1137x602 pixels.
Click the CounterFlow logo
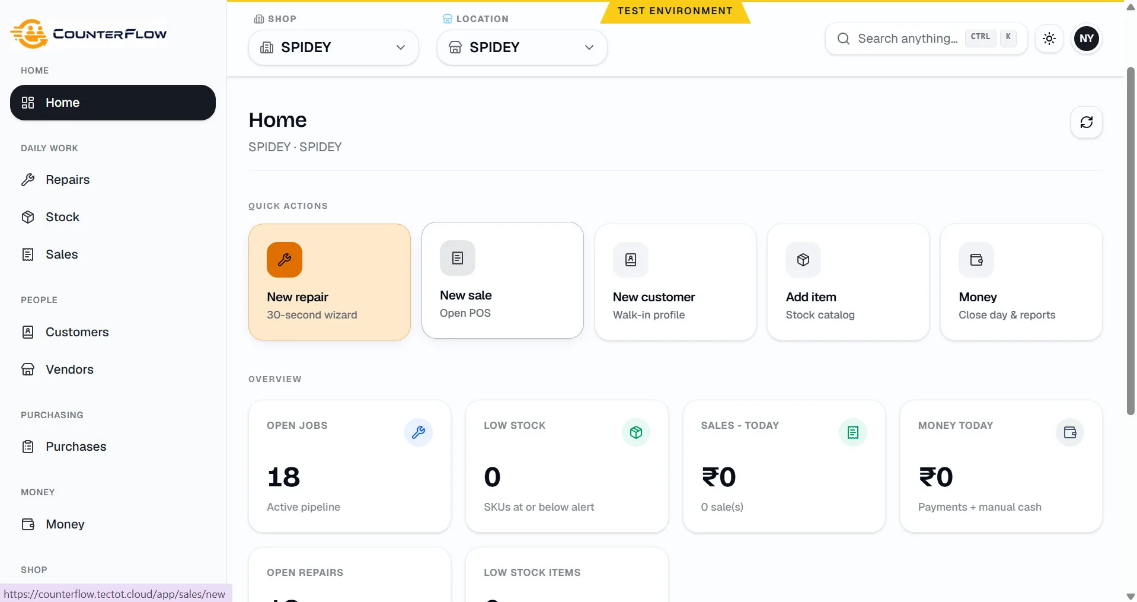89,33
